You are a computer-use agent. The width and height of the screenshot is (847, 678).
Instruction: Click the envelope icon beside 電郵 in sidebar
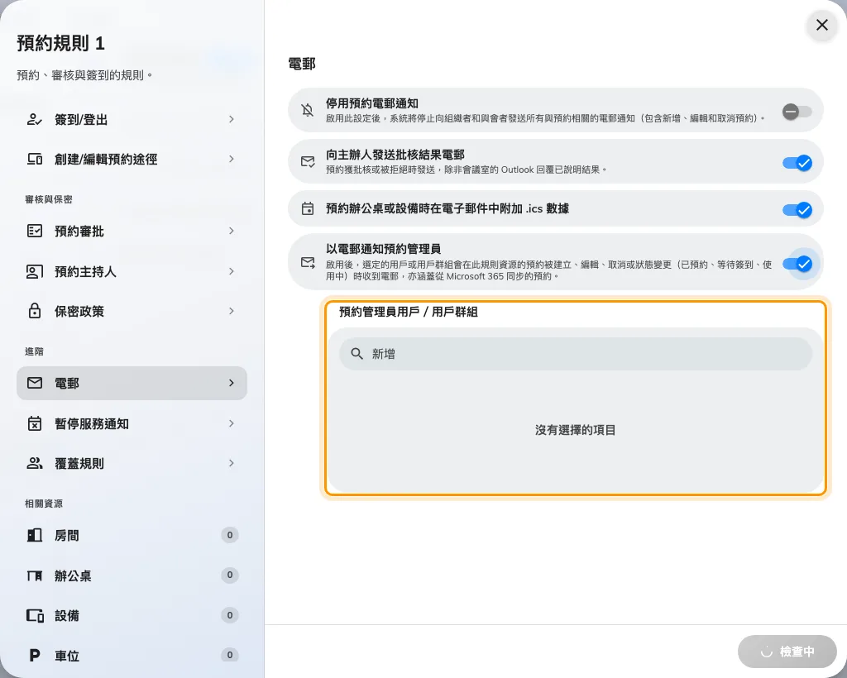(x=35, y=384)
